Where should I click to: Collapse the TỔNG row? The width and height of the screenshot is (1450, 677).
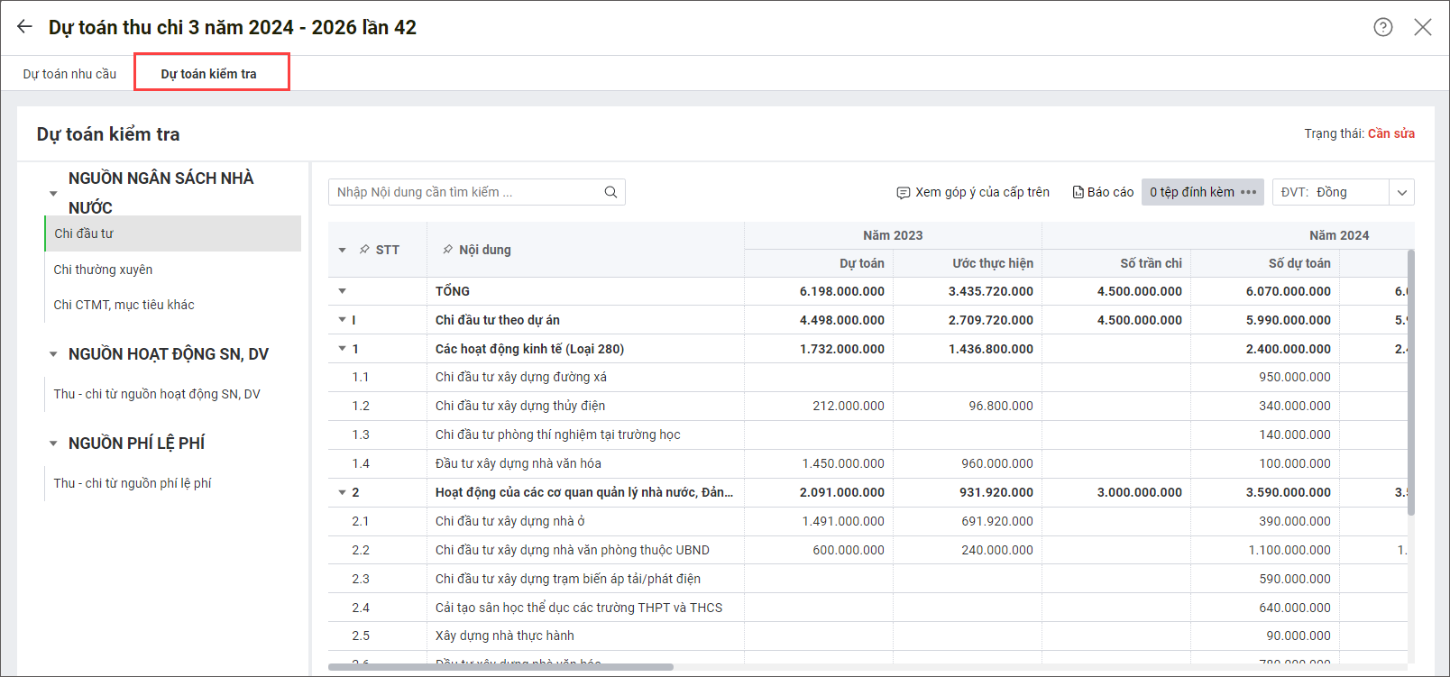click(343, 291)
